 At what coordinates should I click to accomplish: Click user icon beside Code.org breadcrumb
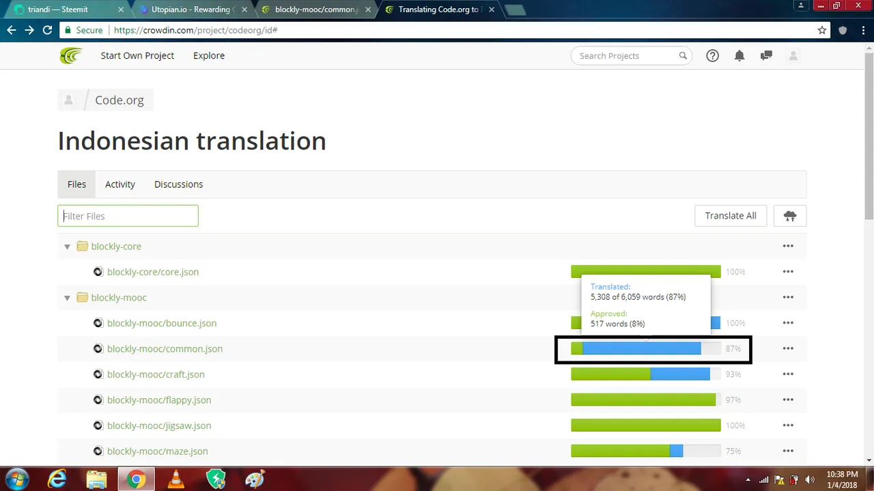(68, 100)
